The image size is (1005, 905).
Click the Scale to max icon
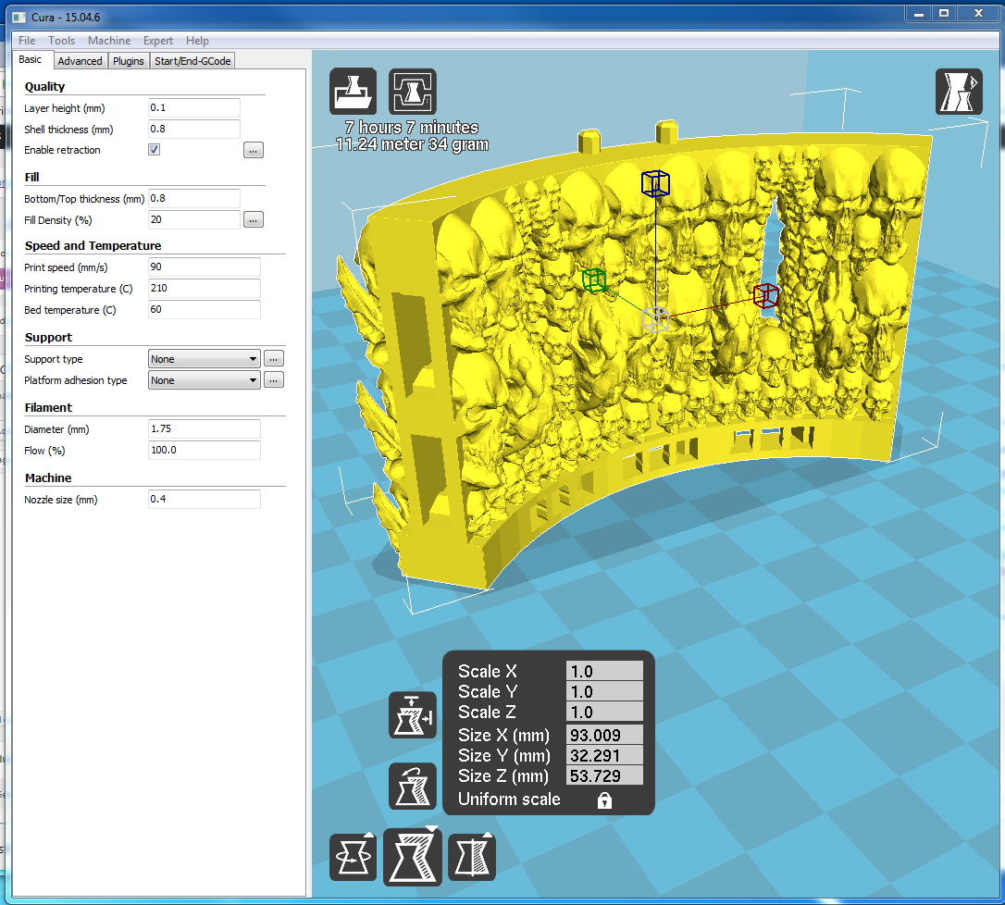point(412,715)
